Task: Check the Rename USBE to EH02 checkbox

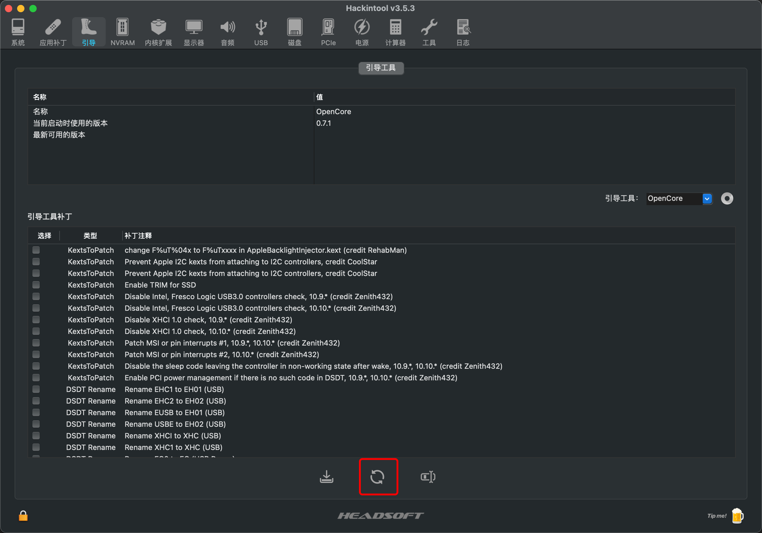Action: [36, 424]
